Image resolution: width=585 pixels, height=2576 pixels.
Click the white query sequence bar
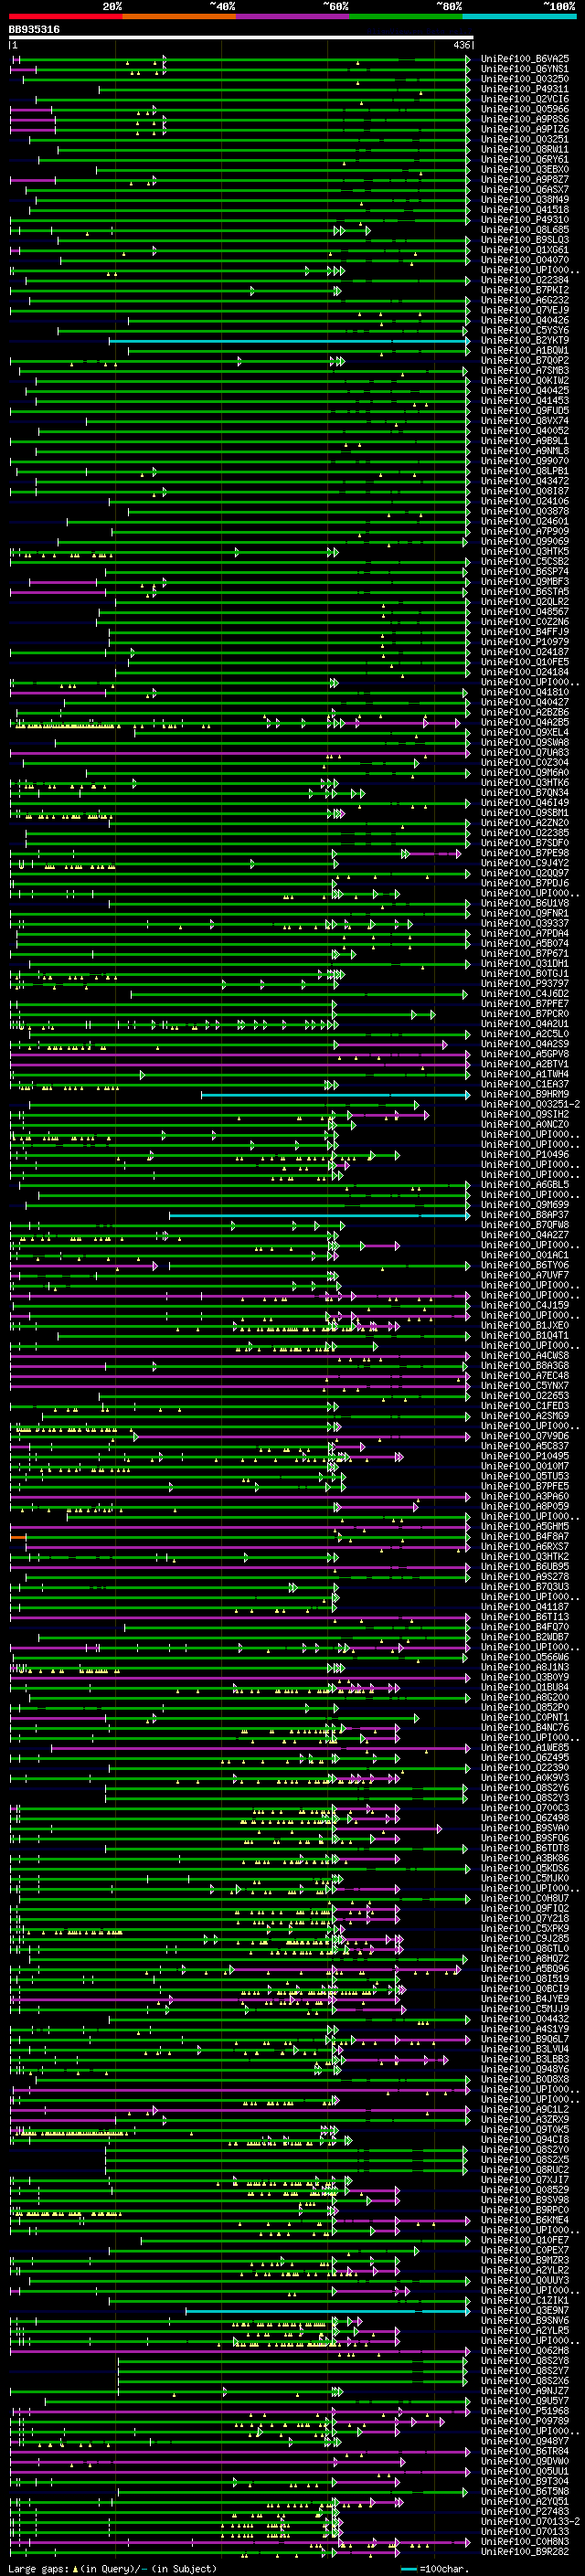point(240,37)
